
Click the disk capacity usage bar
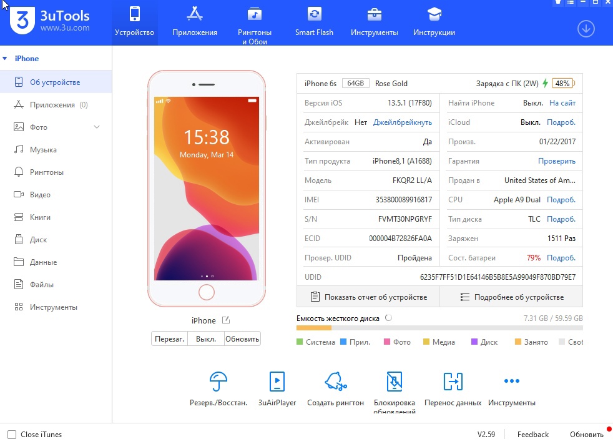coord(439,328)
